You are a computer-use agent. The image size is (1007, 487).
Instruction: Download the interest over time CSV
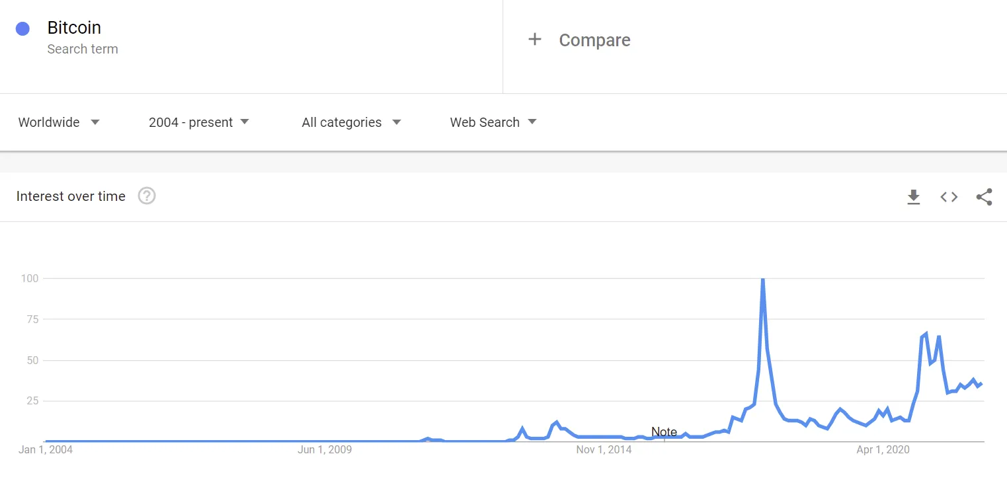tap(914, 197)
